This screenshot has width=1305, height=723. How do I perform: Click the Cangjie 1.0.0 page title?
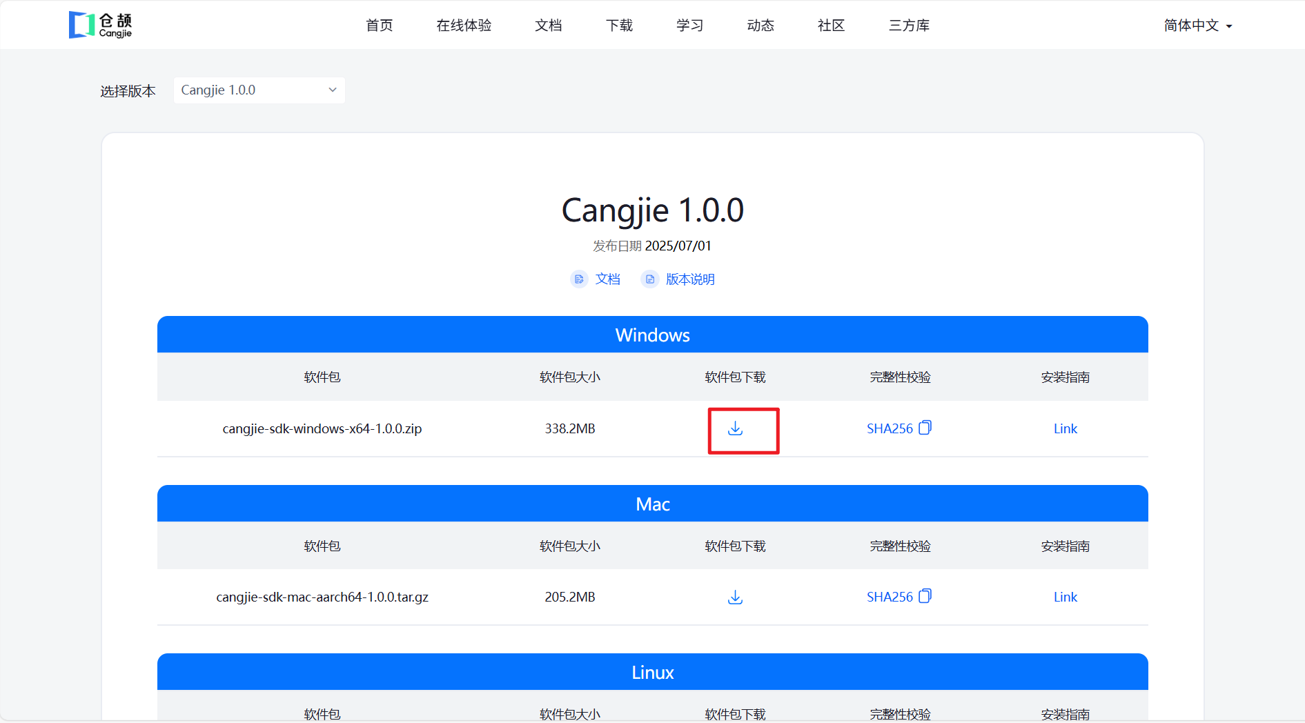point(653,210)
